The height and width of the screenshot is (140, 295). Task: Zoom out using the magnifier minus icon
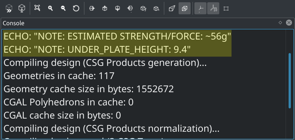pos(63,8)
